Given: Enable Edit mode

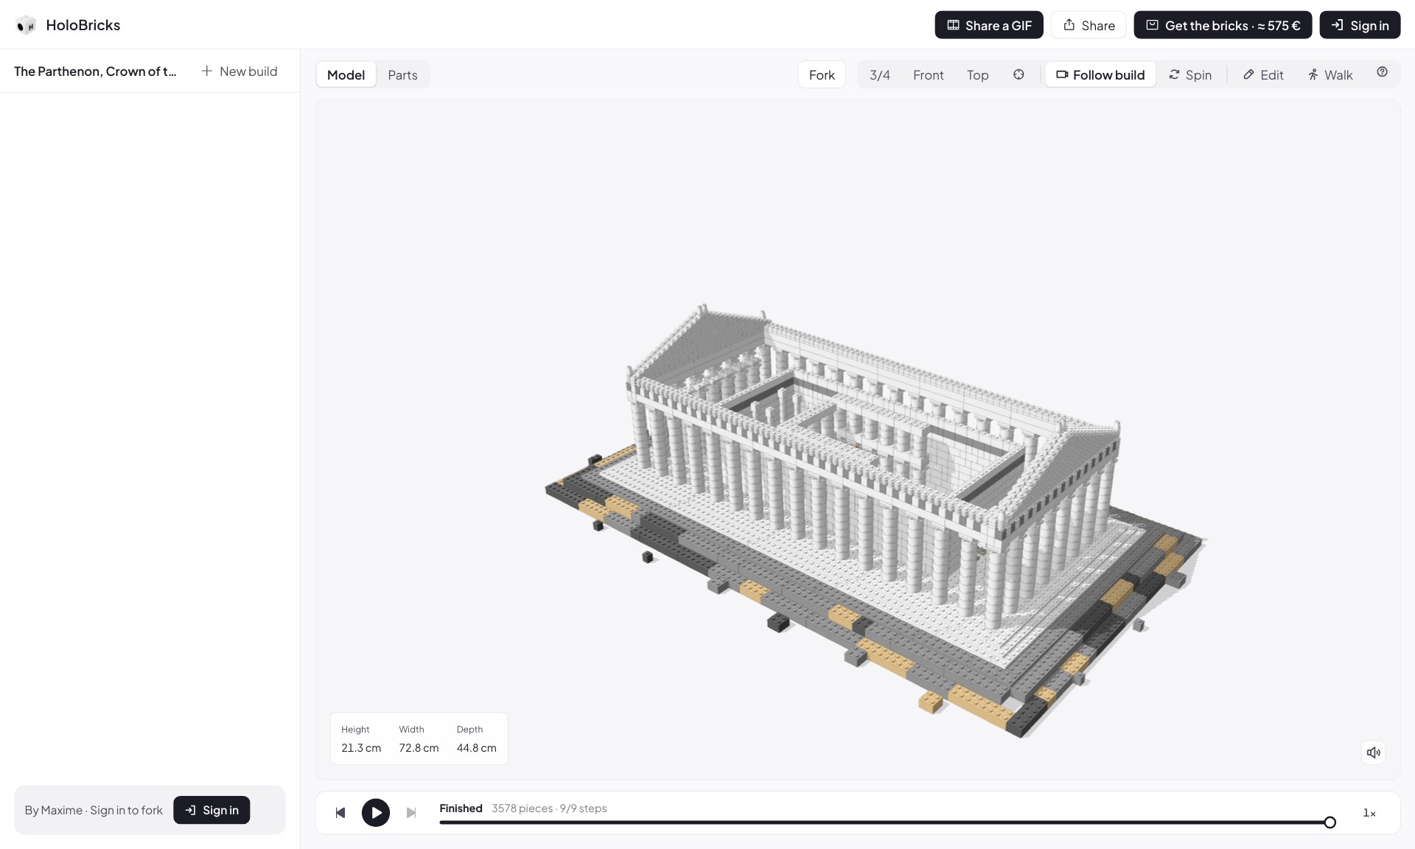Looking at the screenshot, I should [x=1263, y=74].
